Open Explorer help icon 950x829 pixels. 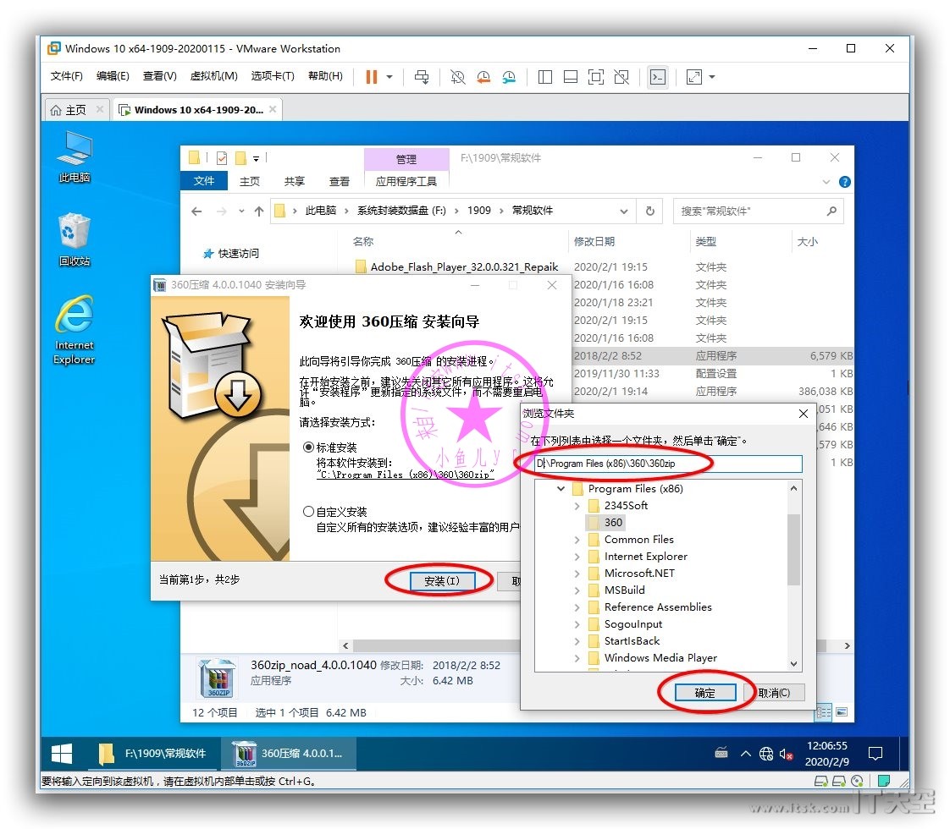point(844,182)
